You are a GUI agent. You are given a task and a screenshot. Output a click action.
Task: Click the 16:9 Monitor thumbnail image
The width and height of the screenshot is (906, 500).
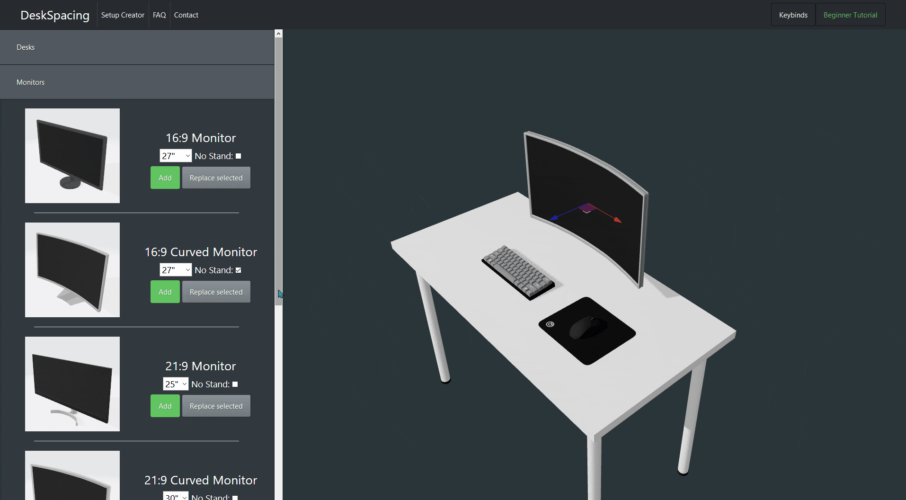point(72,156)
